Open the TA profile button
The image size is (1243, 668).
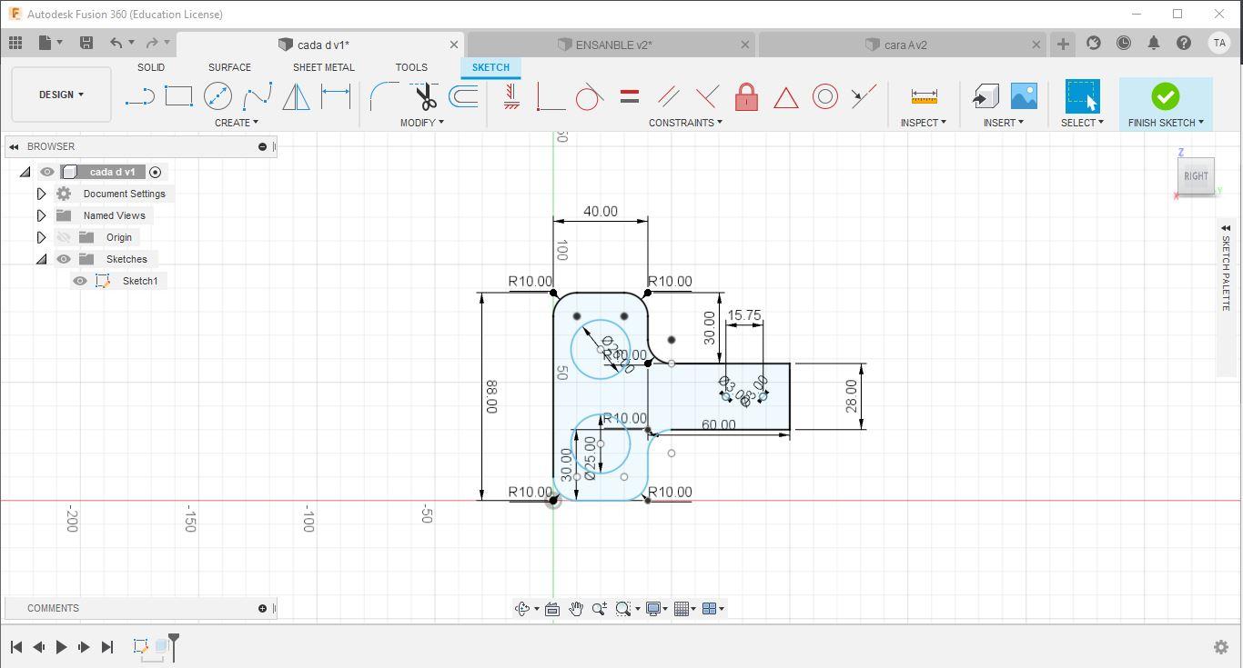[x=1219, y=43]
